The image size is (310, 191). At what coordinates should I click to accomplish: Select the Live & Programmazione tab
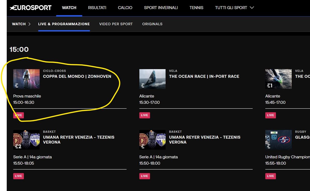click(x=64, y=24)
